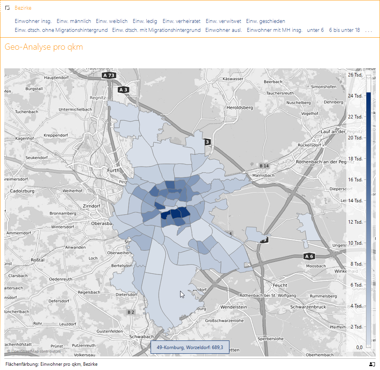
Task: Switch to 'Einw. verheiratet' measure
Action: (181, 21)
